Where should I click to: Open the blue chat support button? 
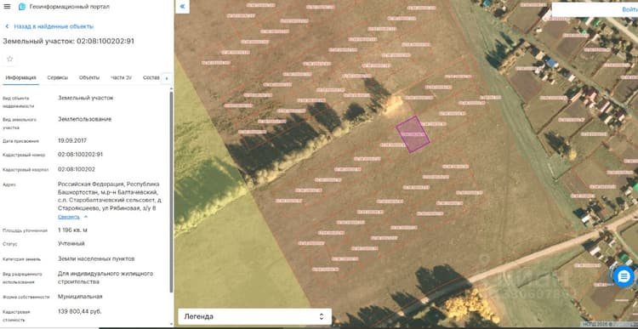(624, 276)
